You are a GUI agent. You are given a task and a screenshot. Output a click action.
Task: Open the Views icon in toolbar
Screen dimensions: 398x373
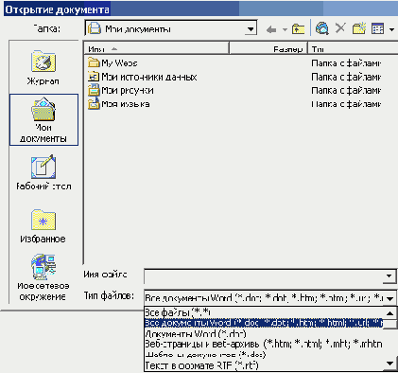pyautogui.click(x=378, y=28)
